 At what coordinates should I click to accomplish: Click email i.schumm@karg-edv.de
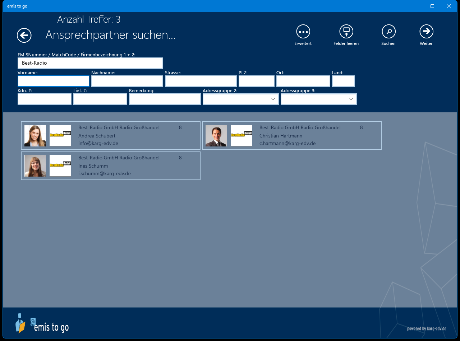105,173
